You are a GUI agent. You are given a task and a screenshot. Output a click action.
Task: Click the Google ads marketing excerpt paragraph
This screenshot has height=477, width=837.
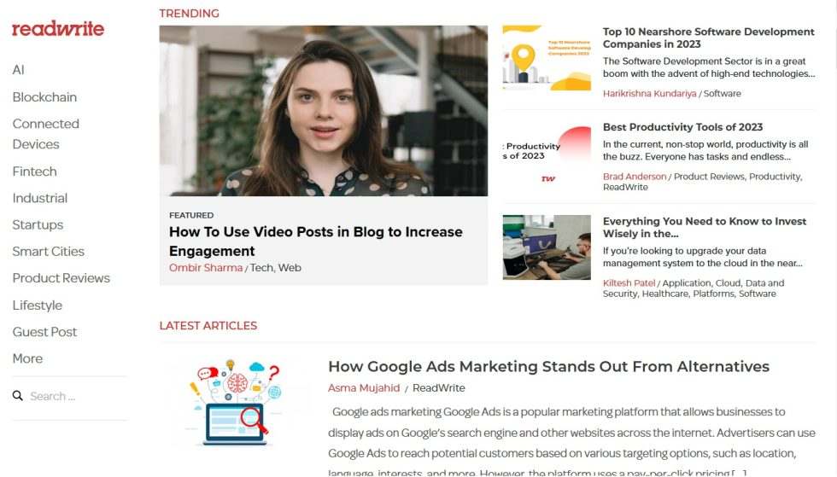pos(571,442)
